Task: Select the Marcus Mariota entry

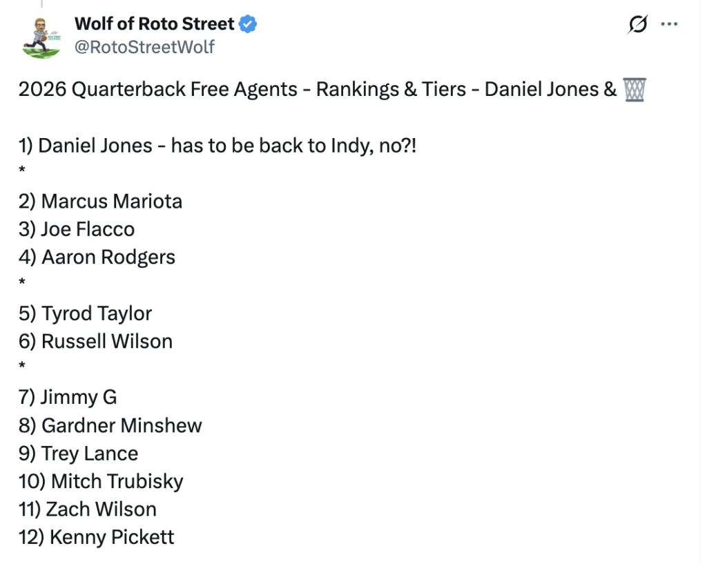Action: 101,202
